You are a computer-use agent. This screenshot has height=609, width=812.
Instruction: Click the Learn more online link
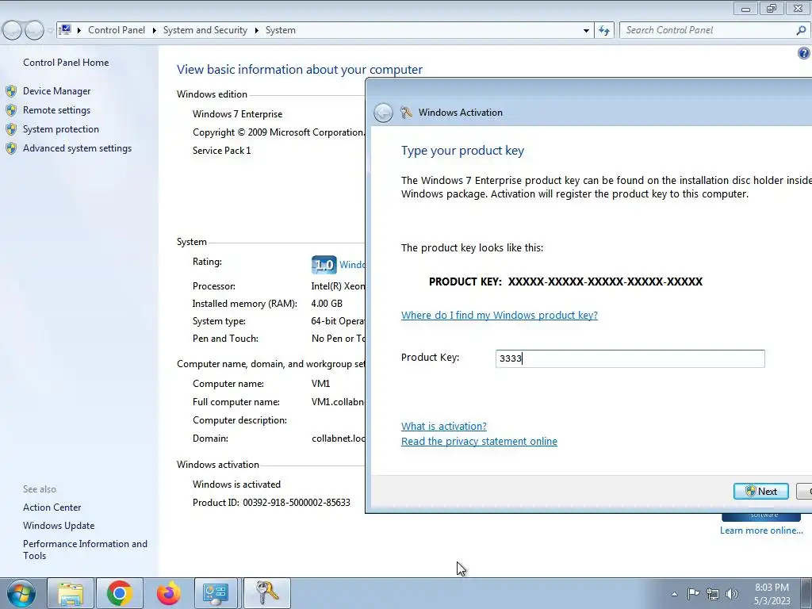(761, 530)
